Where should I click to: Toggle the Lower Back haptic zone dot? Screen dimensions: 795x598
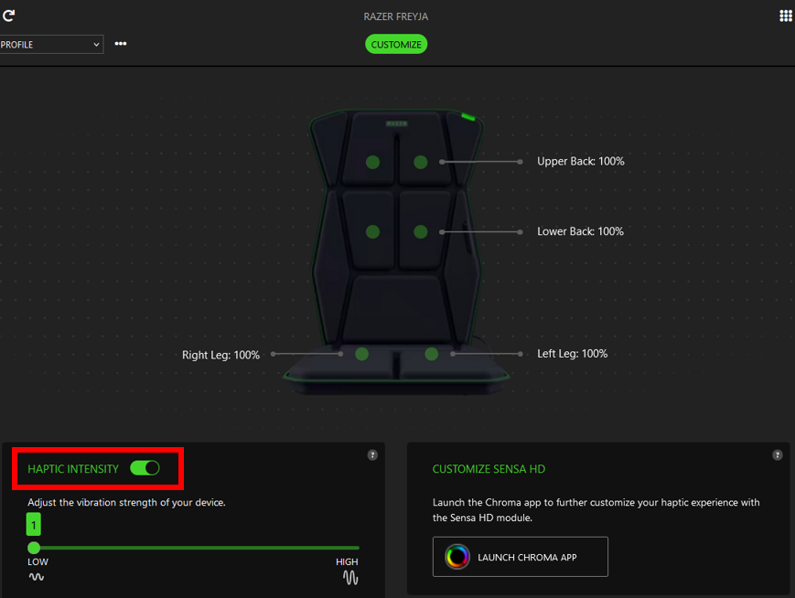click(x=420, y=231)
